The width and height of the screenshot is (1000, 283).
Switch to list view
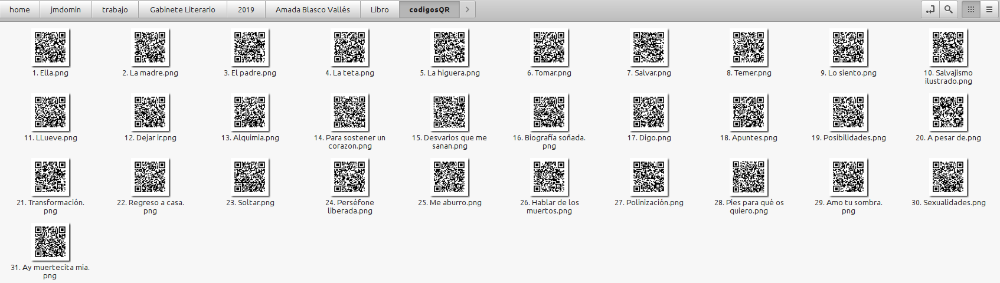point(989,9)
